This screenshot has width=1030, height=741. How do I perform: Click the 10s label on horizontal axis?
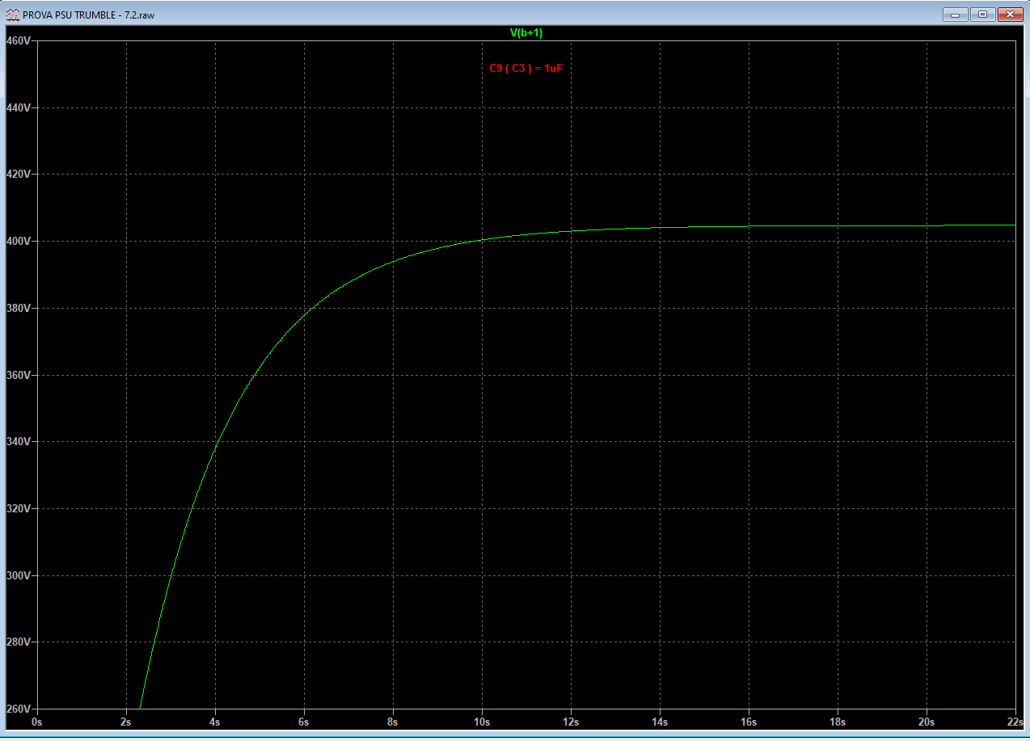pos(481,721)
